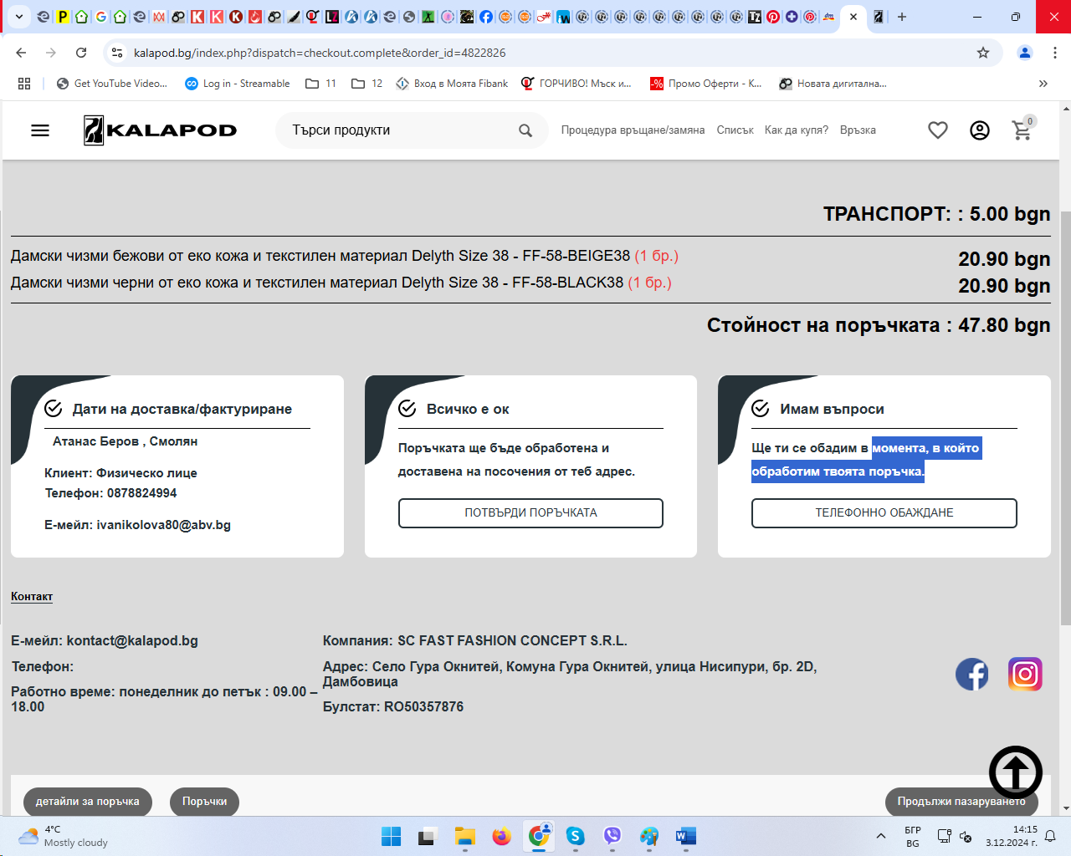The height and width of the screenshot is (856, 1071).
Task: Switch to the Pinterest browser tab
Action: coord(773,17)
